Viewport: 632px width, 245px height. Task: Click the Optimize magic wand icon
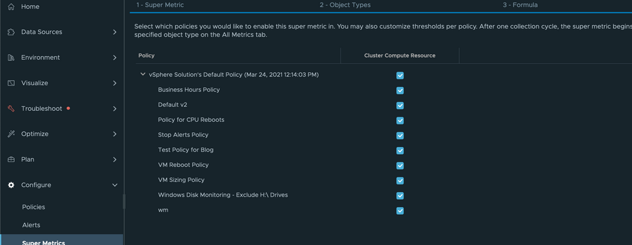coord(12,134)
